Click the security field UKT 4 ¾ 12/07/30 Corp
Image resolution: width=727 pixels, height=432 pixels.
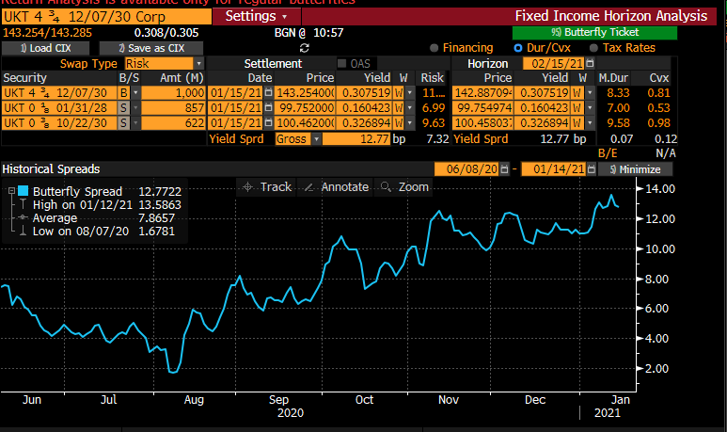106,17
